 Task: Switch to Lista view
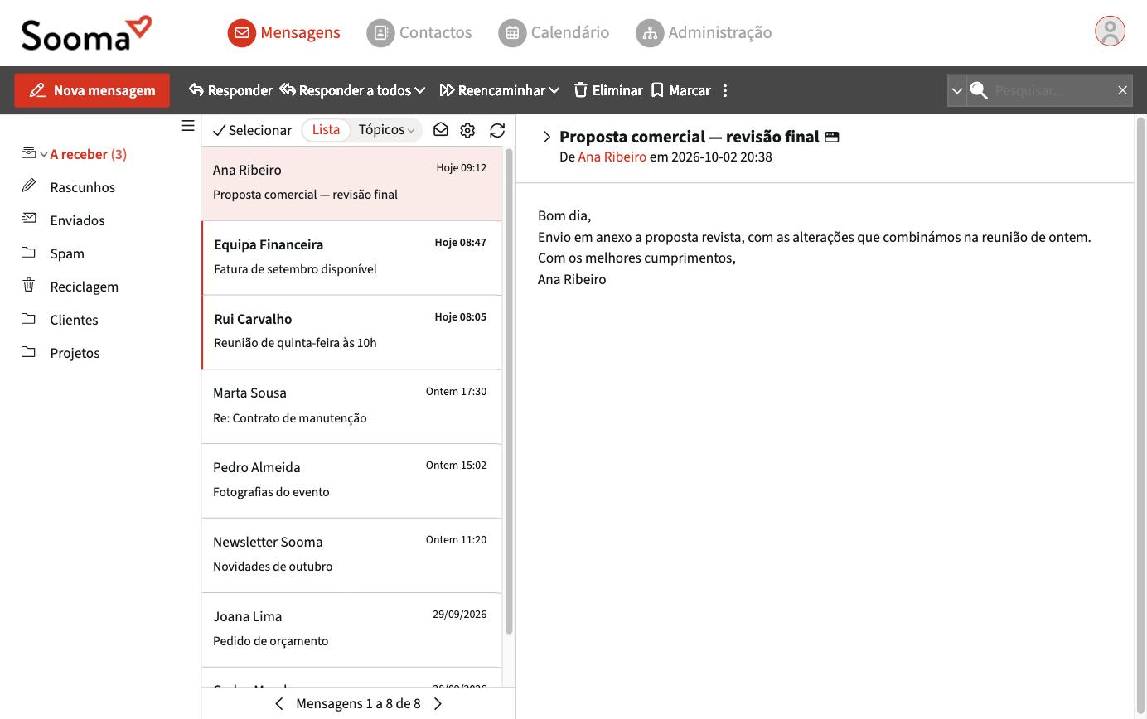click(x=326, y=130)
